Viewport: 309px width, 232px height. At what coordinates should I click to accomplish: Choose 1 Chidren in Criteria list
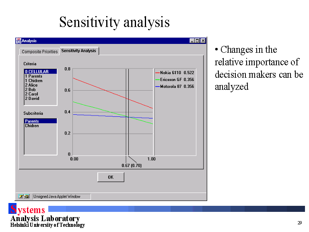pos(33,81)
